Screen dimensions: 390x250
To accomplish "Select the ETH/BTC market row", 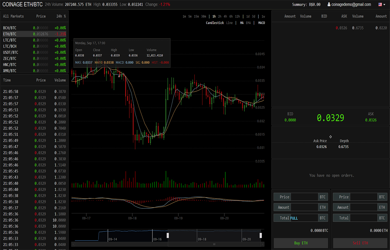I will click(x=34, y=34).
